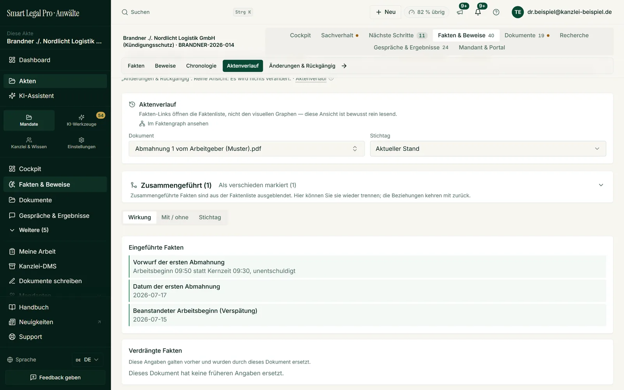Click the Suchen search field

188,12
